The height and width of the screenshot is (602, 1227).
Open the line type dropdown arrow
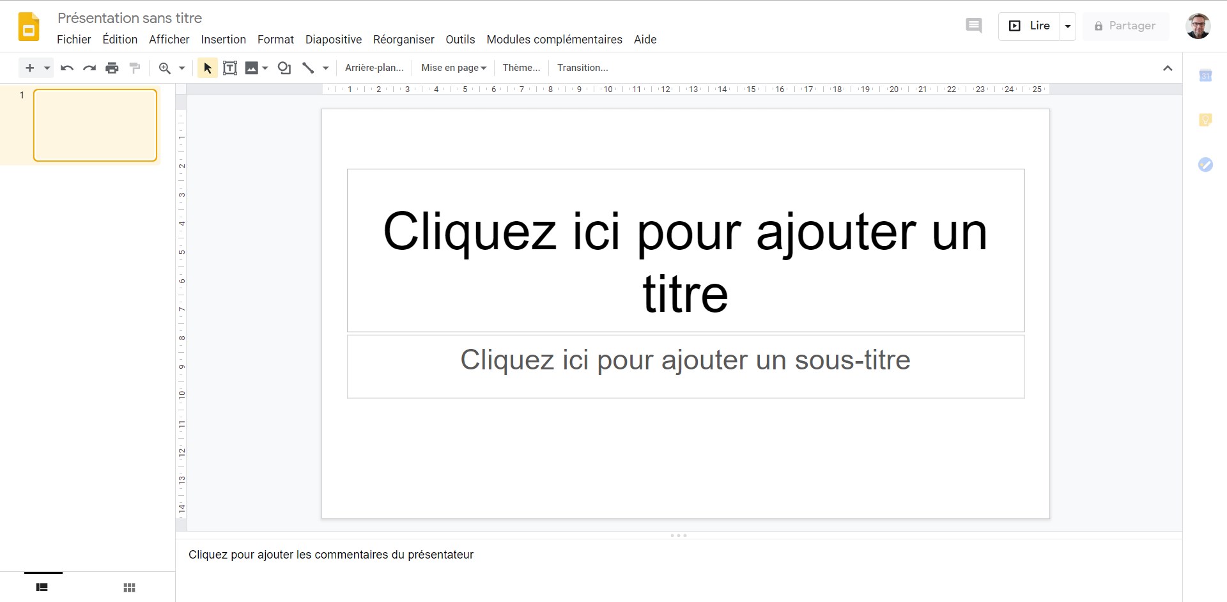click(x=325, y=68)
